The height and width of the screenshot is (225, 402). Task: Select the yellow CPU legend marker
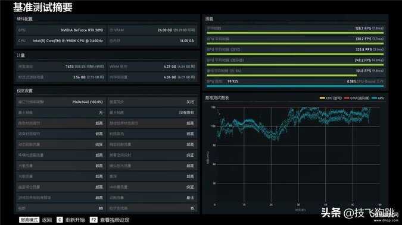(x=322, y=98)
